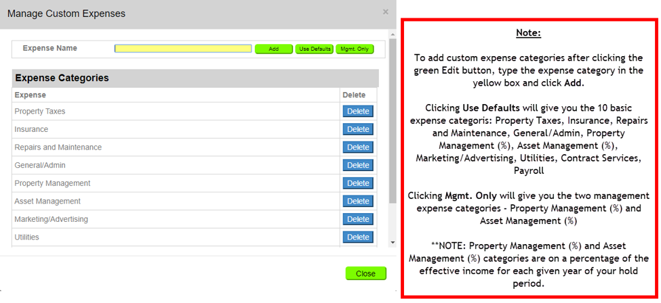
Task: Select the Property Taxes expense name
Action: point(40,112)
